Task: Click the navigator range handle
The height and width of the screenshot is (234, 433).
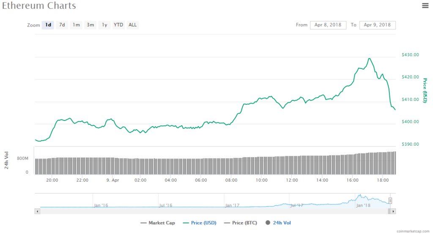Action: click(x=390, y=201)
